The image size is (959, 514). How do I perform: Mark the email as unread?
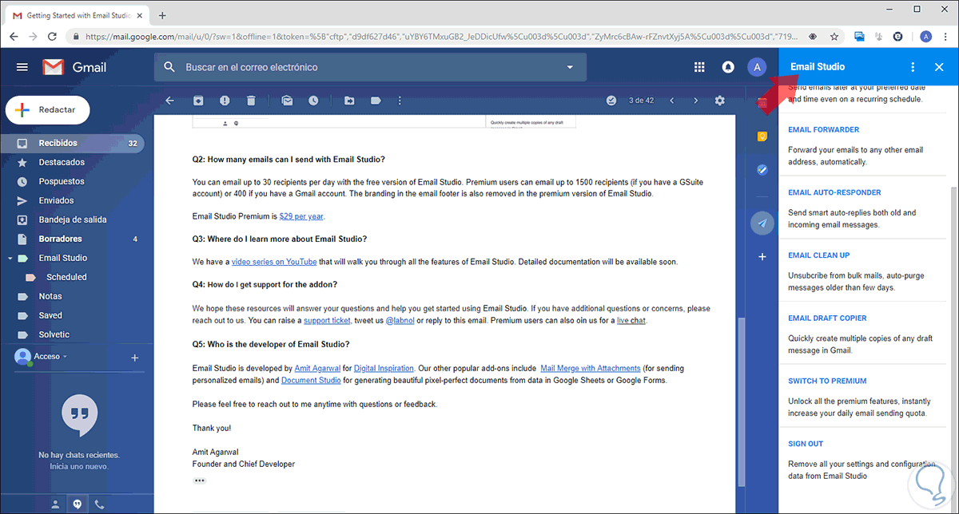pyautogui.click(x=287, y=101)
